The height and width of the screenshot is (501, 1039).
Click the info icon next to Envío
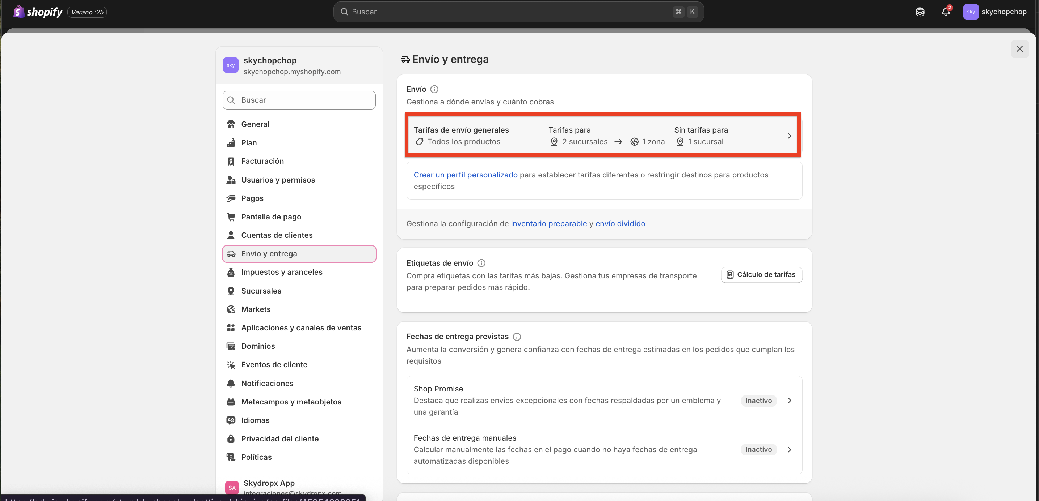tap(434, 89)
